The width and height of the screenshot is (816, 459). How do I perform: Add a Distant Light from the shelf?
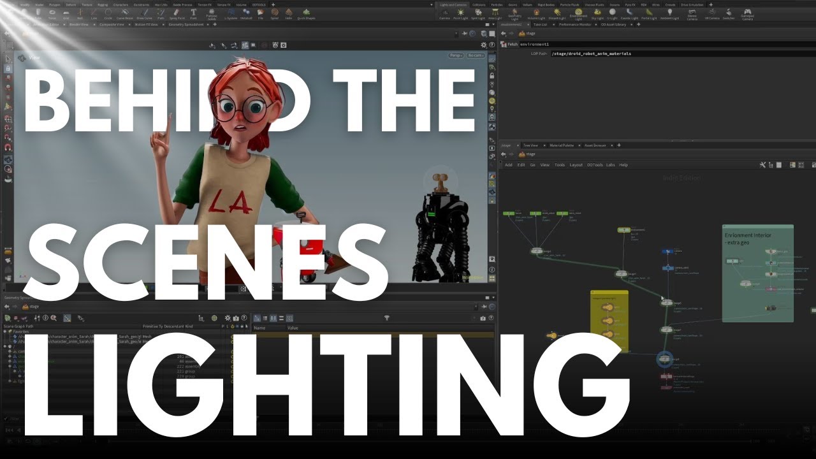(x=557, y=14)
